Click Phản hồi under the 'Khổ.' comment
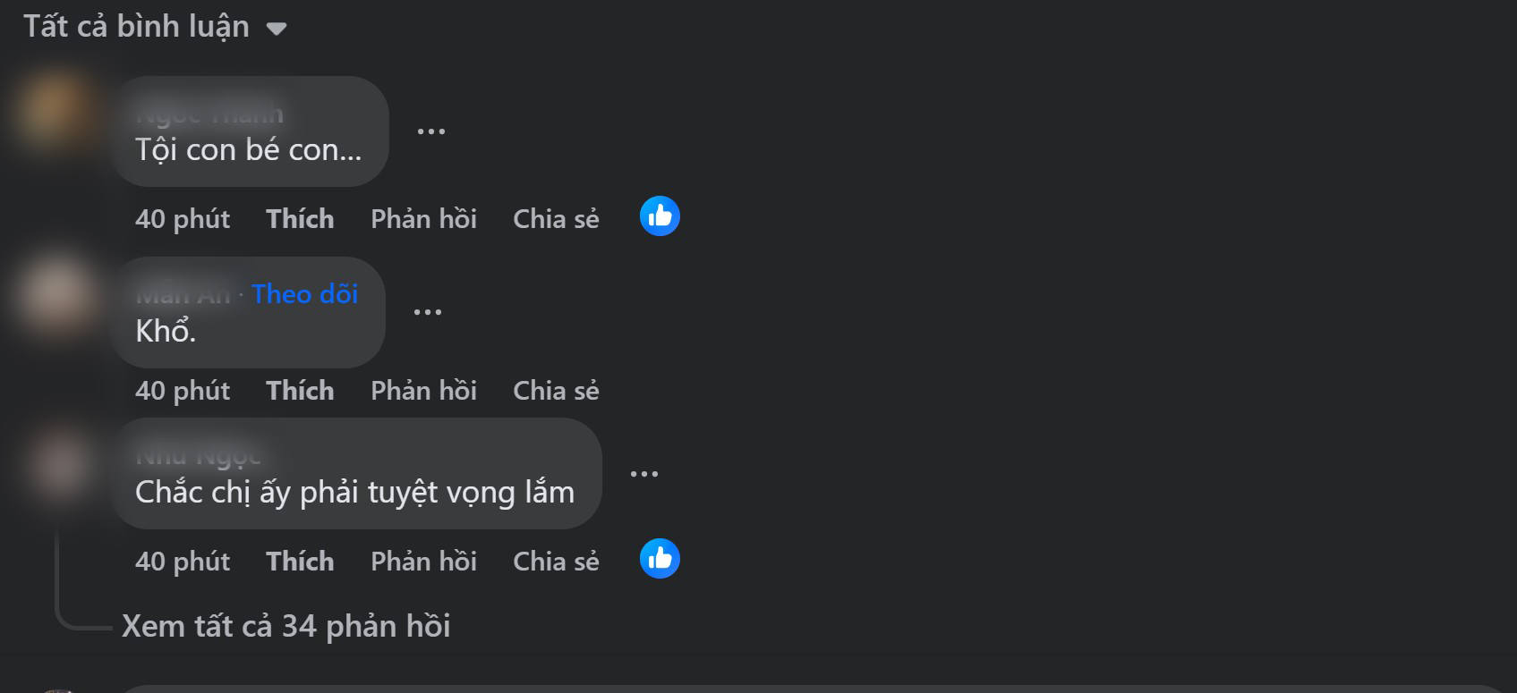1517x693 pixels. point(423,391)
